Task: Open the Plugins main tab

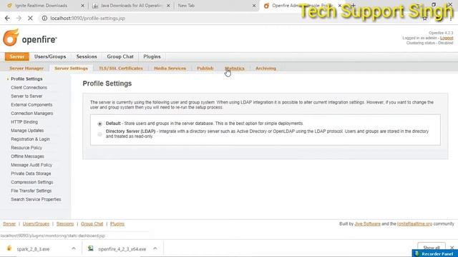Action: (152, 56)
